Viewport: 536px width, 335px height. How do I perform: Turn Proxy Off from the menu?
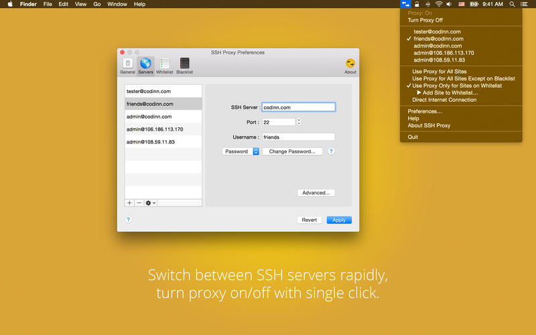424,20
